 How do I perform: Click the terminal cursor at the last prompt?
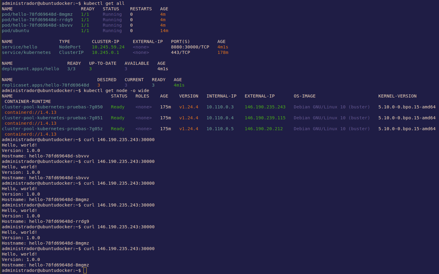pyautogui.click(x=85, y=270)
